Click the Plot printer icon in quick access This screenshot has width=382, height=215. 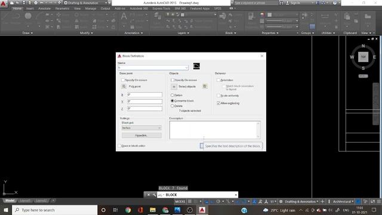(x=36, y=2)
